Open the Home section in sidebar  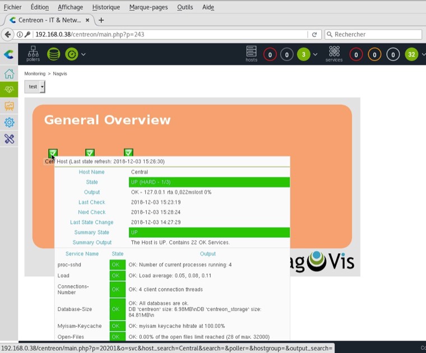coord(9,74)
